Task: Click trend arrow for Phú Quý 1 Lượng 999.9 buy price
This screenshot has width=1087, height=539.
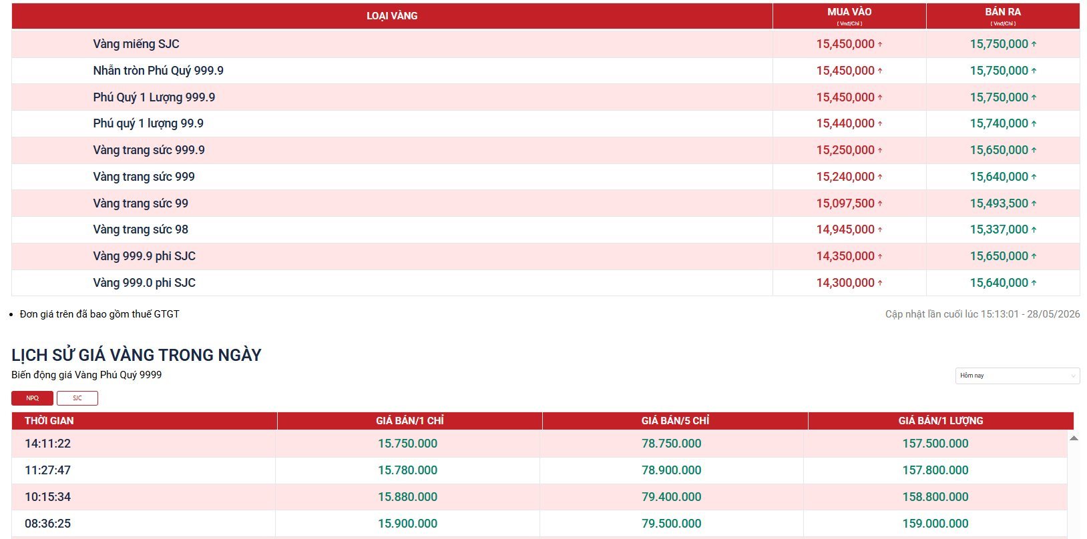Action: tap(880, 97)
